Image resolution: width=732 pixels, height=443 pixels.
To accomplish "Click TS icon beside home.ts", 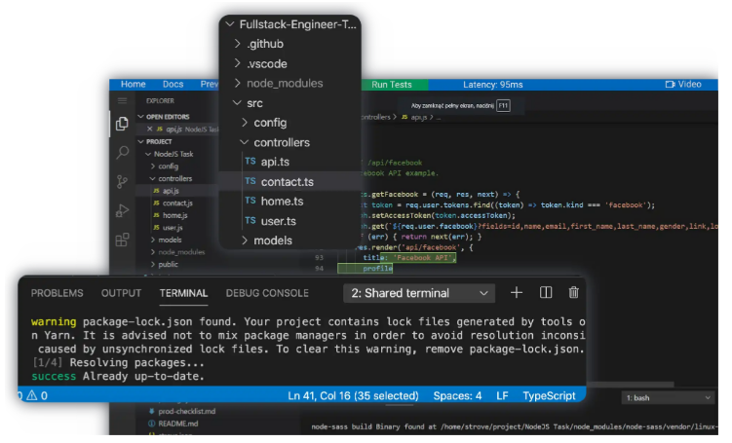I will tap(250, 201).
